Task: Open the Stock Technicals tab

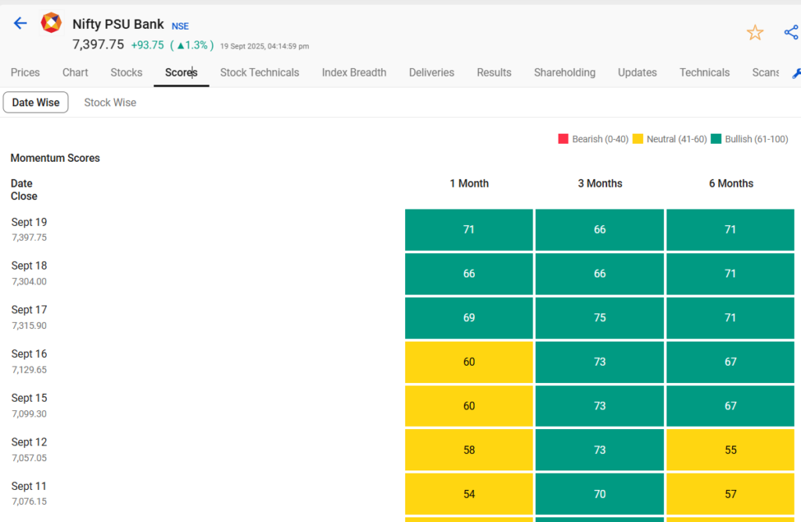Action: [x=260, y=73]
